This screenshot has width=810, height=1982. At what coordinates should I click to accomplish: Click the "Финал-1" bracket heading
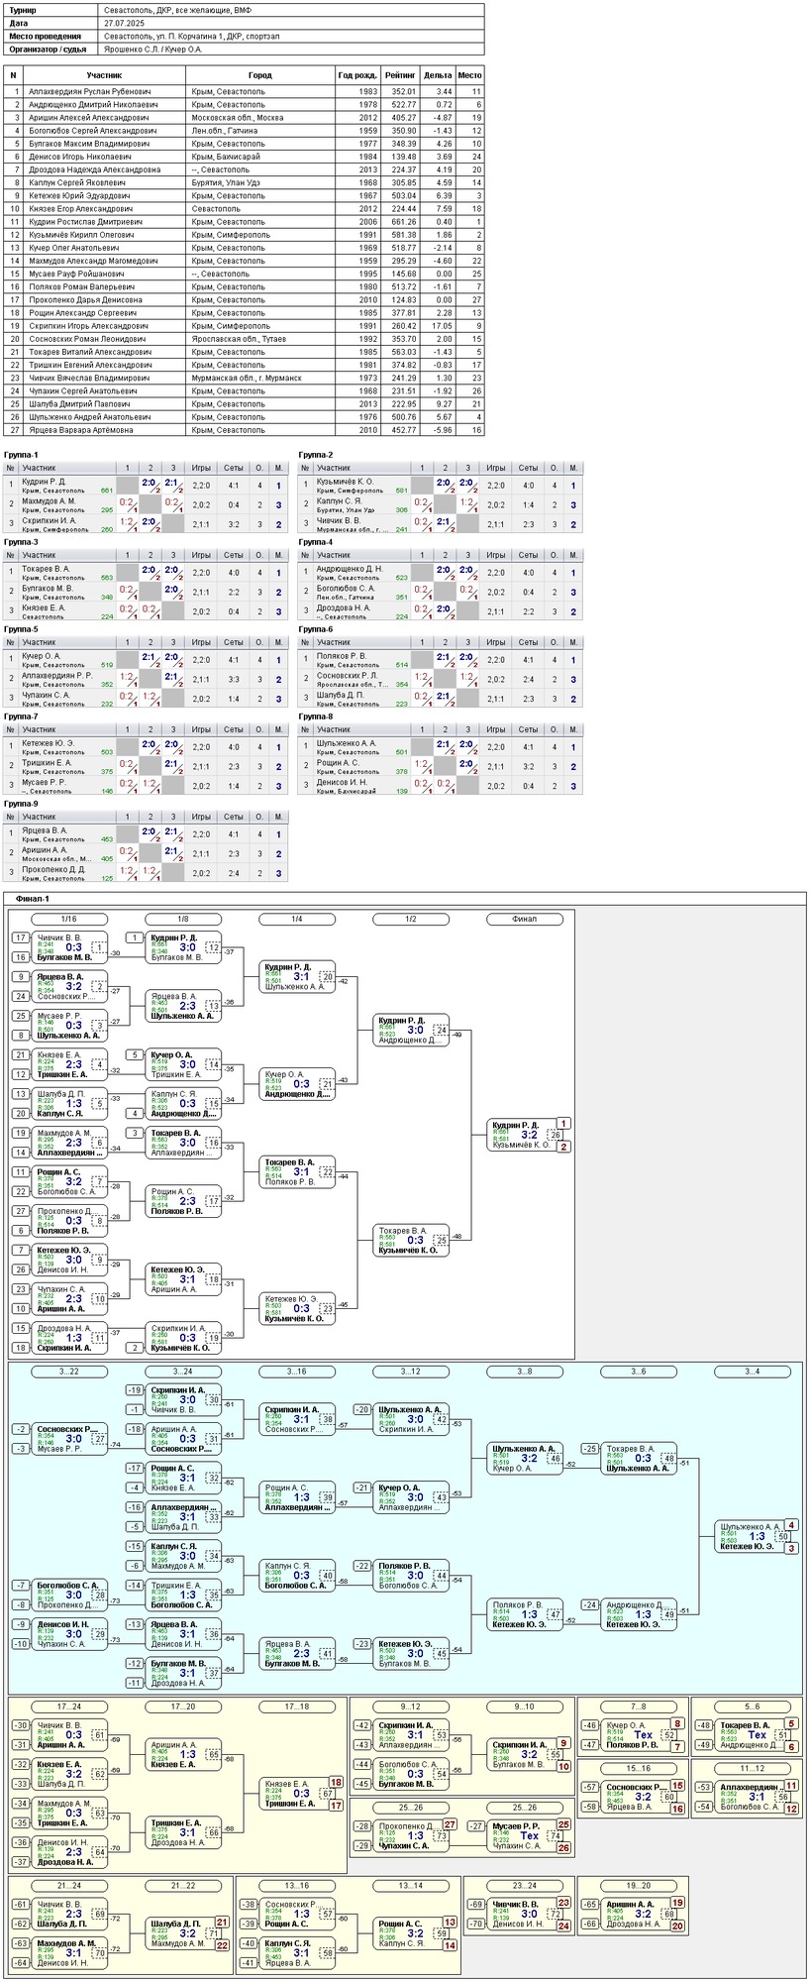click(x=32, y=899)
